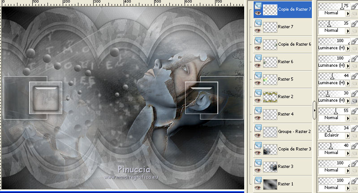
Task: Hide the Copie de Raster 7 layer
Action: point(258,14)
